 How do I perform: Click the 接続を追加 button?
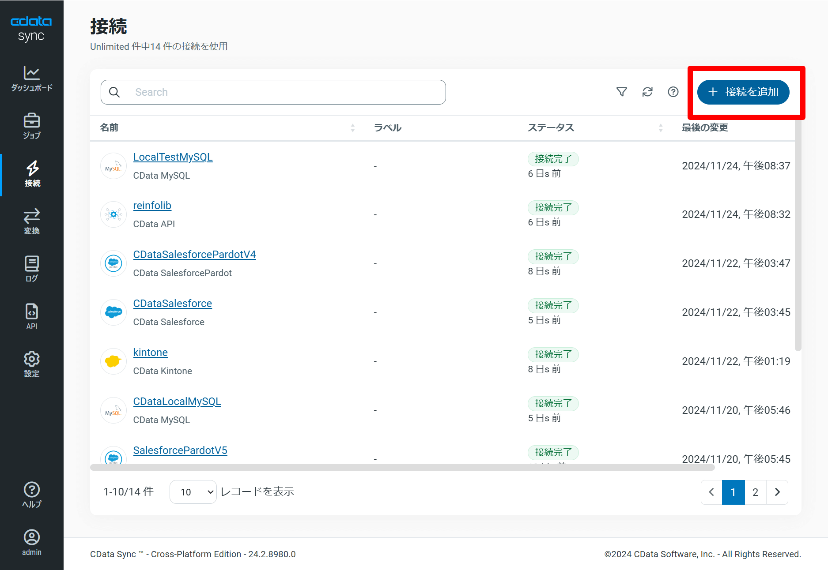743,92
